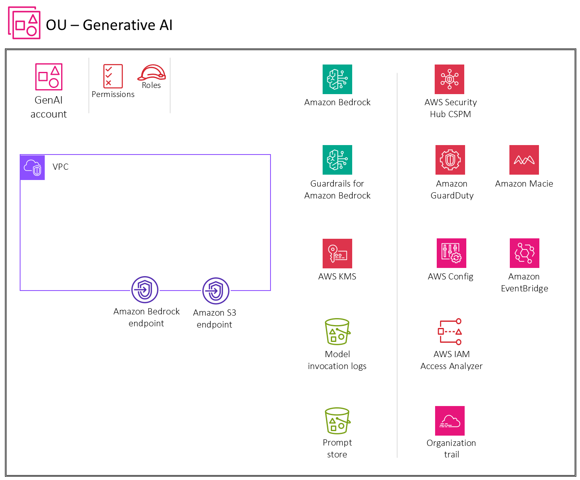Click the AWS Config icon
580x480 pixels.
(x=451, y=253)
